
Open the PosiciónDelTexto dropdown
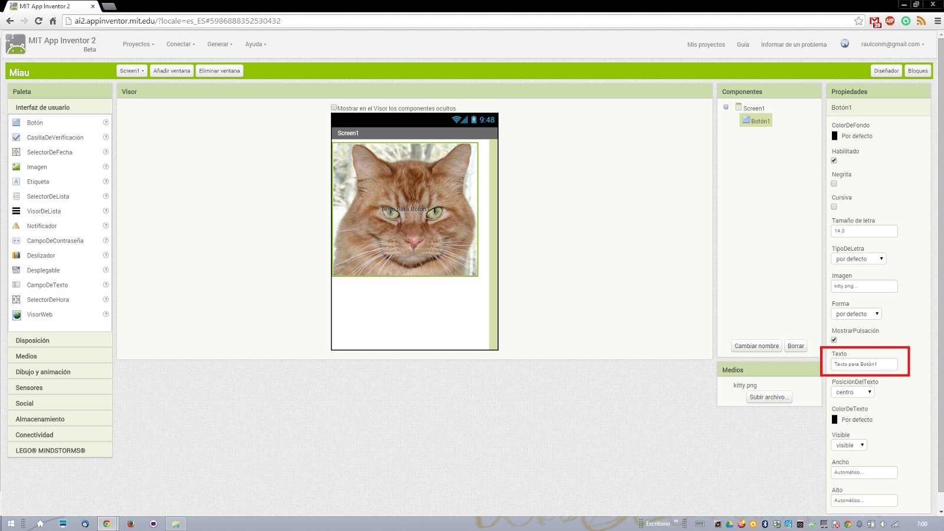[x=853, y=392]
